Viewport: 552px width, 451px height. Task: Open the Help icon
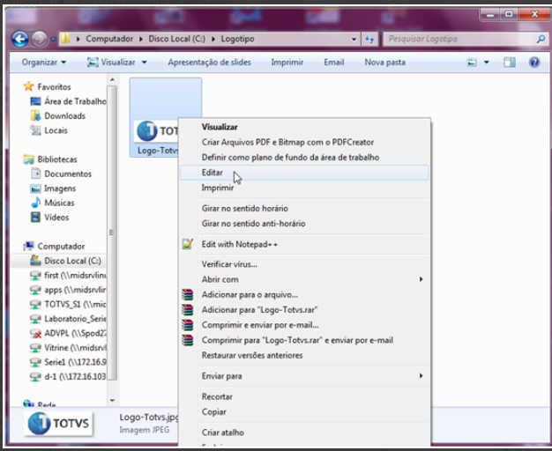click(x=534, y=63)
